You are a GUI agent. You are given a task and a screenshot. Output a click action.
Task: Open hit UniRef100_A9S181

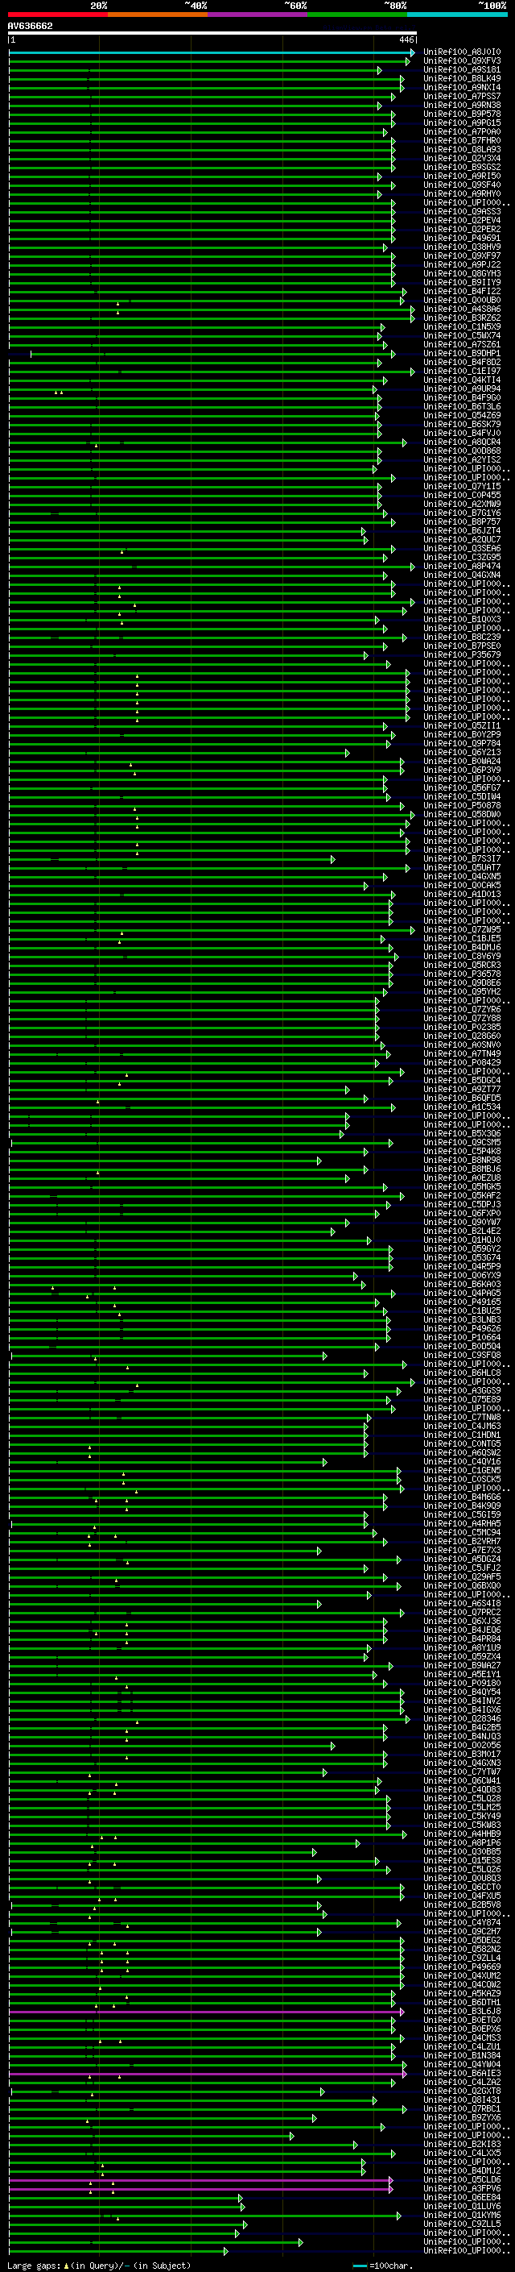coord(462,69)
